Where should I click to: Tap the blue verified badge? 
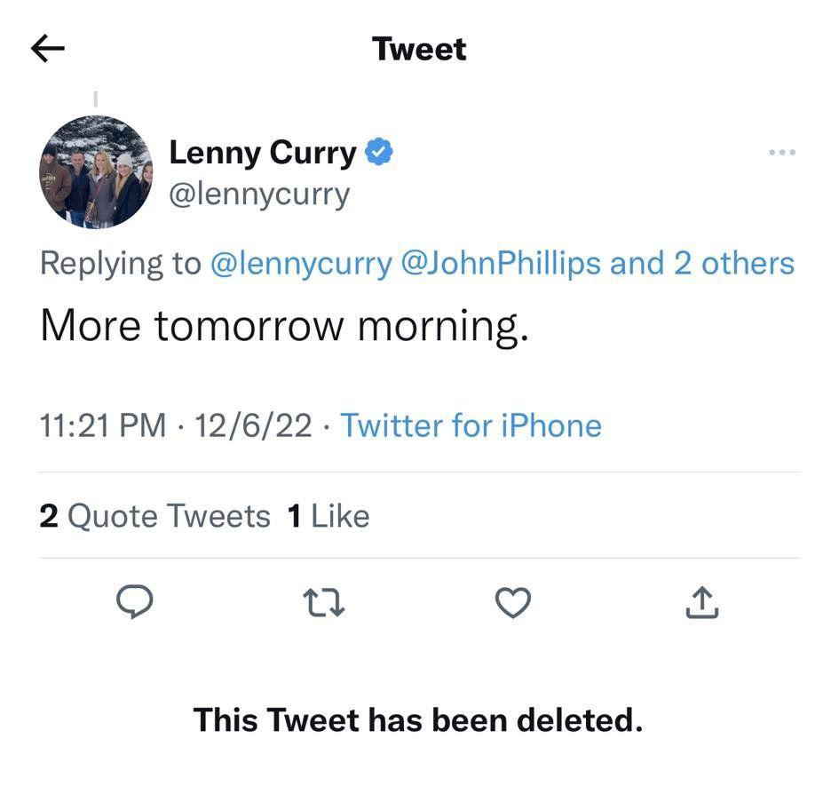379,152
